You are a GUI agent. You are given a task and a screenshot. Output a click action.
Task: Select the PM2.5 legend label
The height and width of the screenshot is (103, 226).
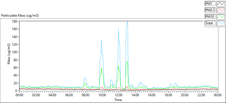210,10
